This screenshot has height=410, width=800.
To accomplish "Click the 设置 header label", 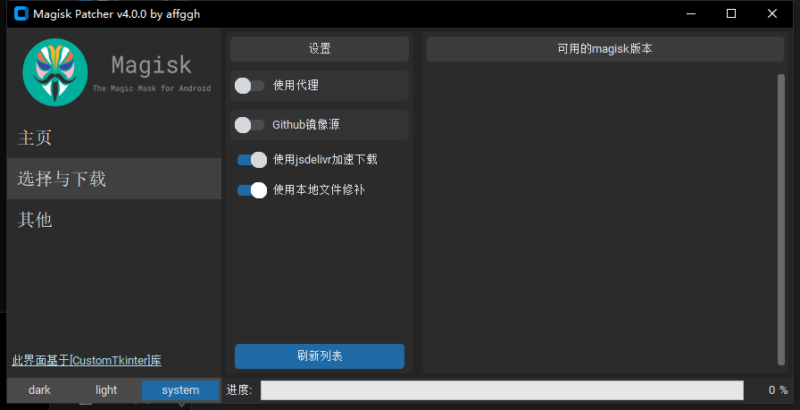I will coord(320,49).
